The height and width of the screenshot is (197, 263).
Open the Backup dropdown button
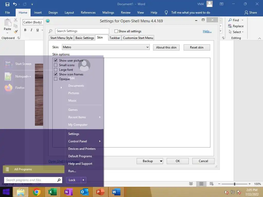150,161
